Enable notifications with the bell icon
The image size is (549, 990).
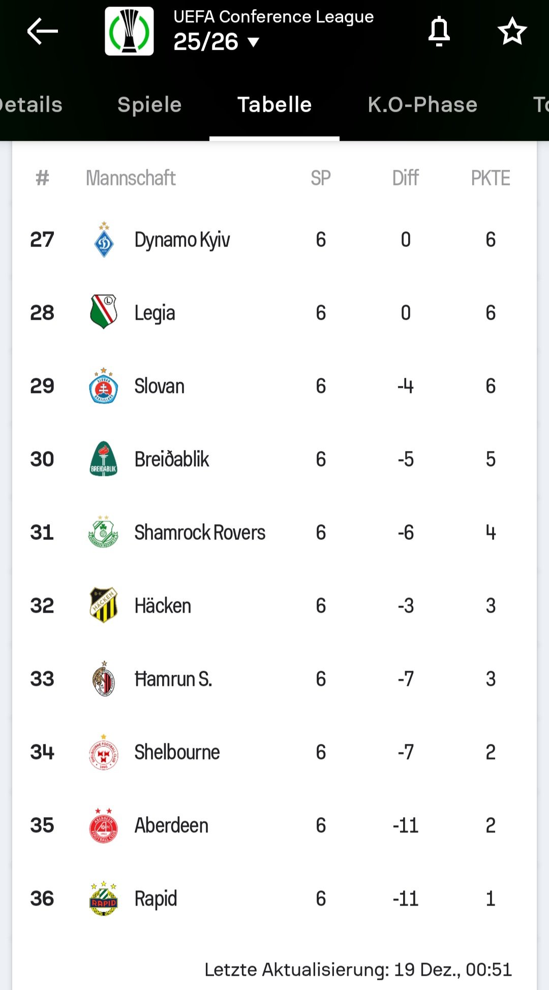[x=439, y=32]
